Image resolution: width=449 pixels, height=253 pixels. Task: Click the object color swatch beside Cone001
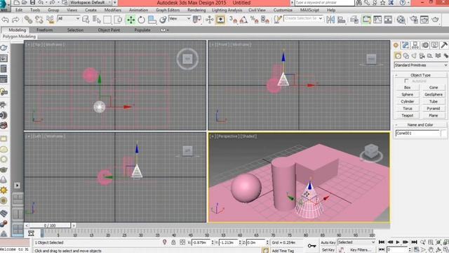(443, 133)
